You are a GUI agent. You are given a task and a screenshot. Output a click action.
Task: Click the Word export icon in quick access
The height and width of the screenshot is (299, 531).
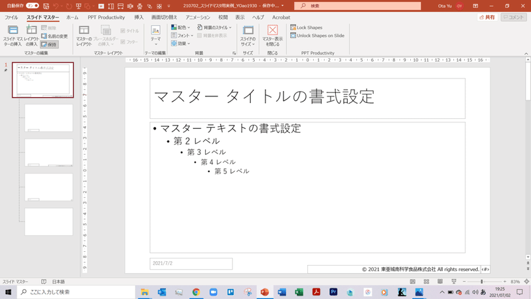click(x=101, y=6)
